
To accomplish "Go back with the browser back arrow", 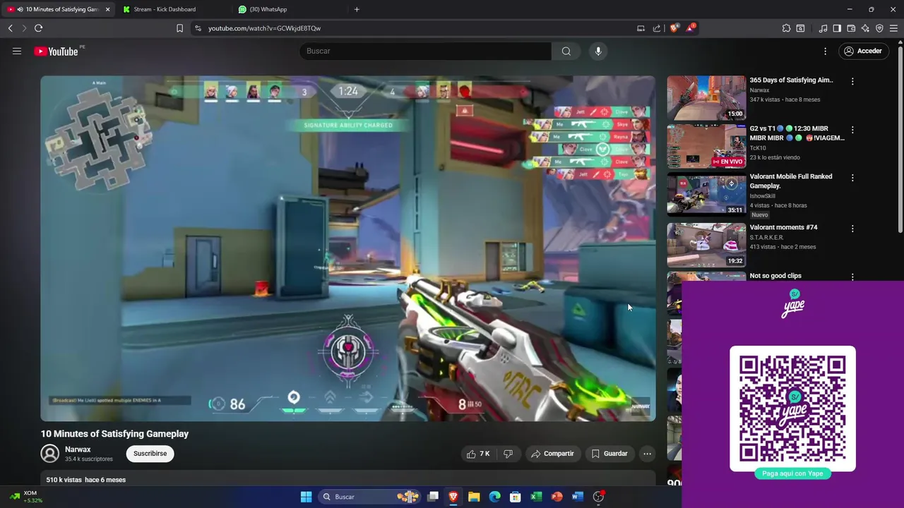I will click(11, 28).
